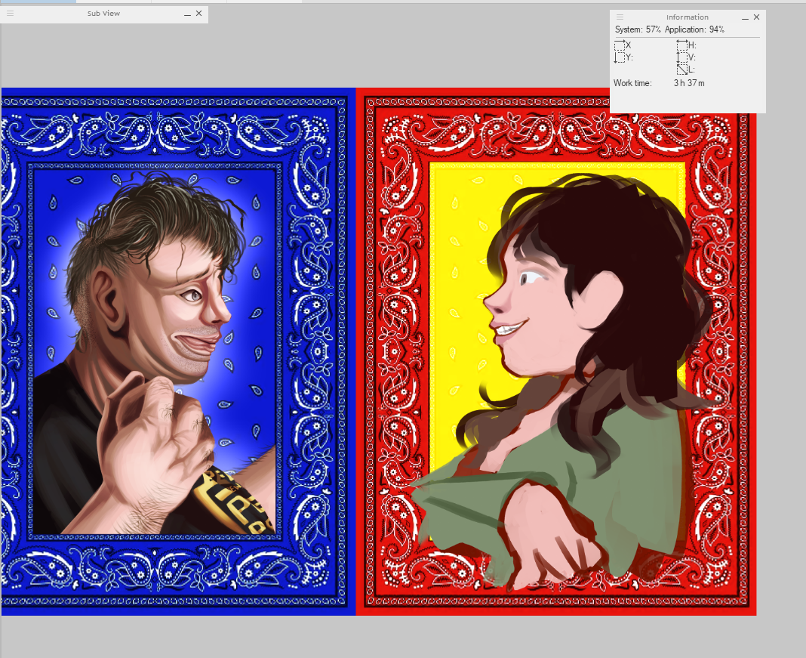Click the "Work time:" label
Screen dimensions: 806x658
(632, 83)
